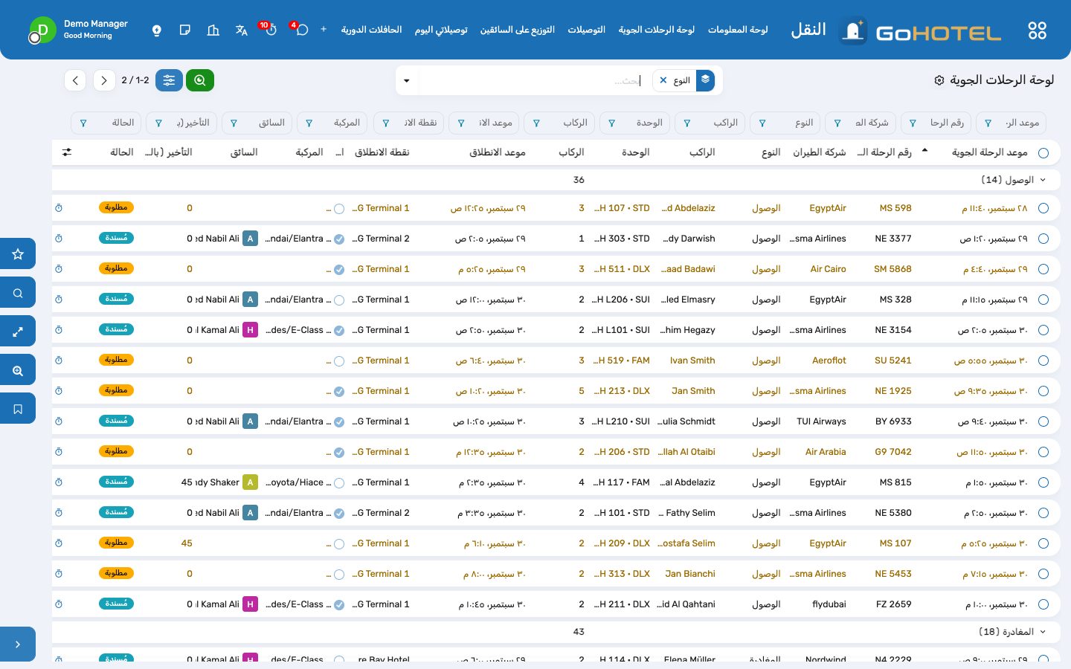The height and width of the screenshot is (669, 1071).
Task: Open column settings icon in table header
Action: pyautogui.click(x=67, y=152)
